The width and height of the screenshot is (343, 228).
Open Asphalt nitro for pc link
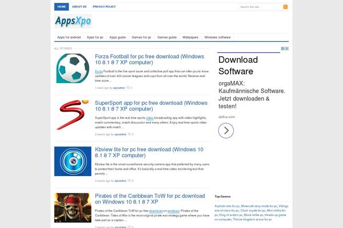click(x=227, y=206)
